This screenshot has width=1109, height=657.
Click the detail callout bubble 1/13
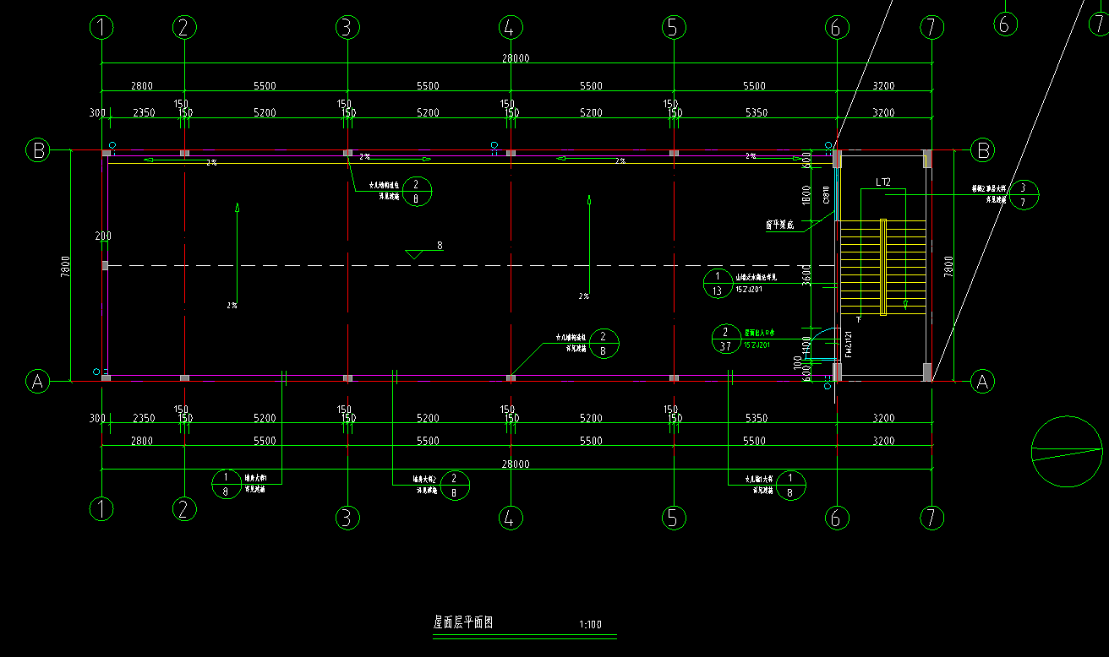click(x=718, y=284)
